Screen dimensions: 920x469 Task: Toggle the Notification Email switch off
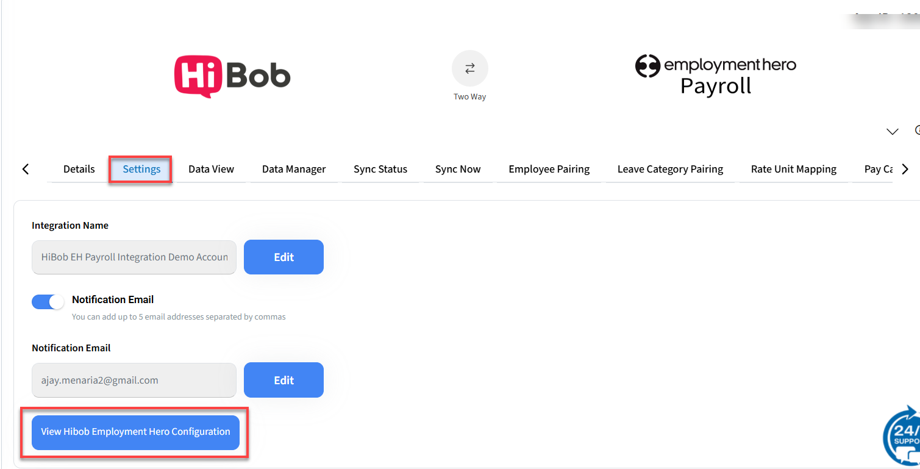(48, 302)
